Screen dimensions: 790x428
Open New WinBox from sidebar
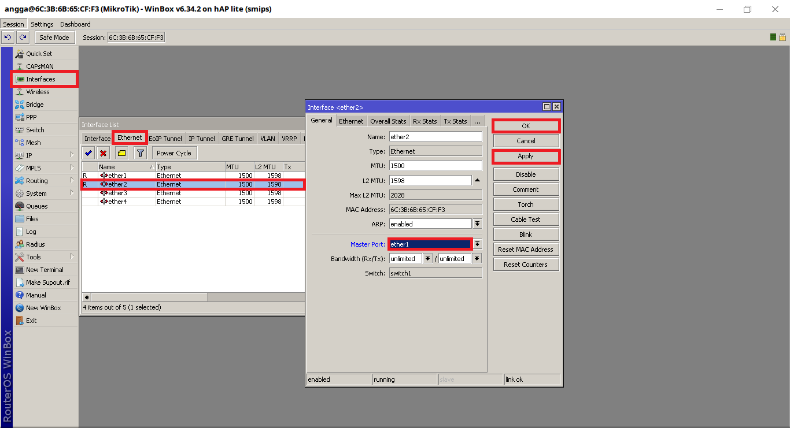point(45,308)
